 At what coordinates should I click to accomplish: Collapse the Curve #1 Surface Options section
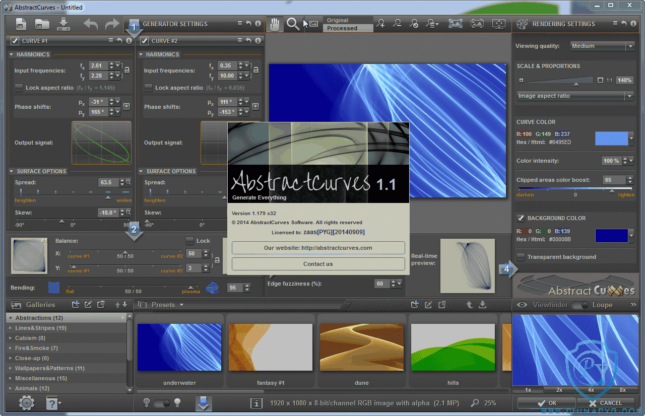point(12,171)
